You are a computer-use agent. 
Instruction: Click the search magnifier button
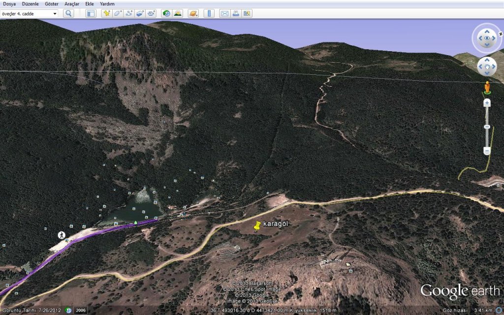point(68,13)
